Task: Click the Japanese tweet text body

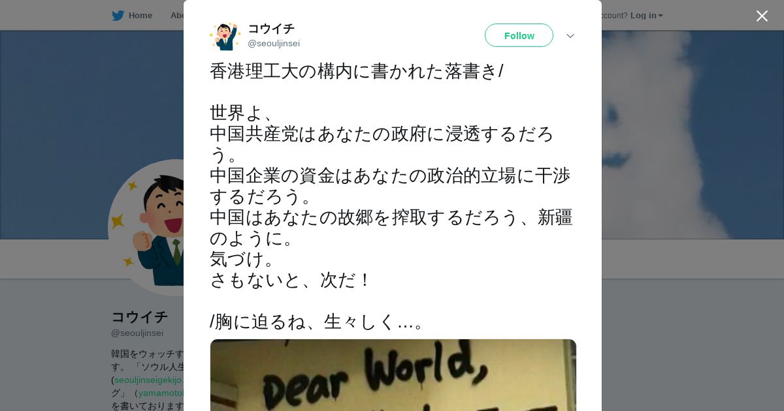Action: 391,196
